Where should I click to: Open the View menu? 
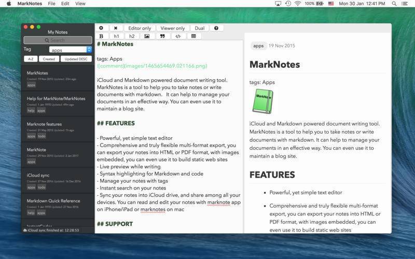[80, 4]
